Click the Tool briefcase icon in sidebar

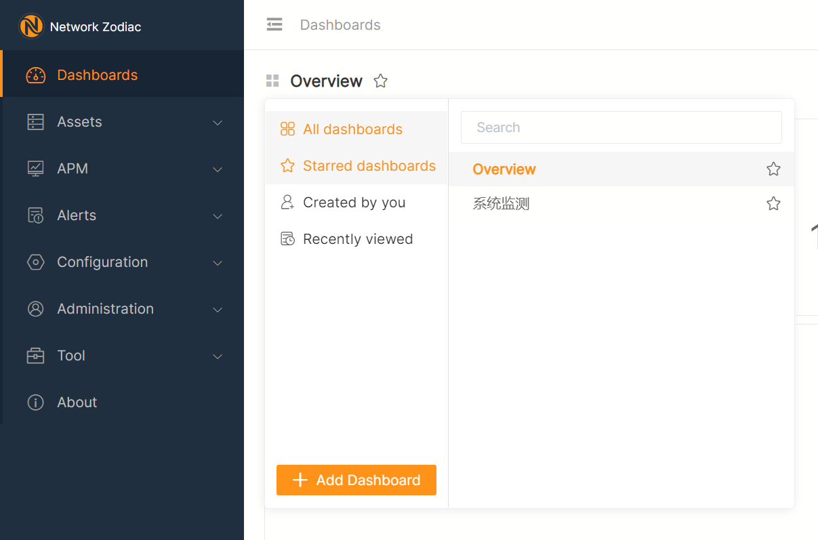point(35,356)
